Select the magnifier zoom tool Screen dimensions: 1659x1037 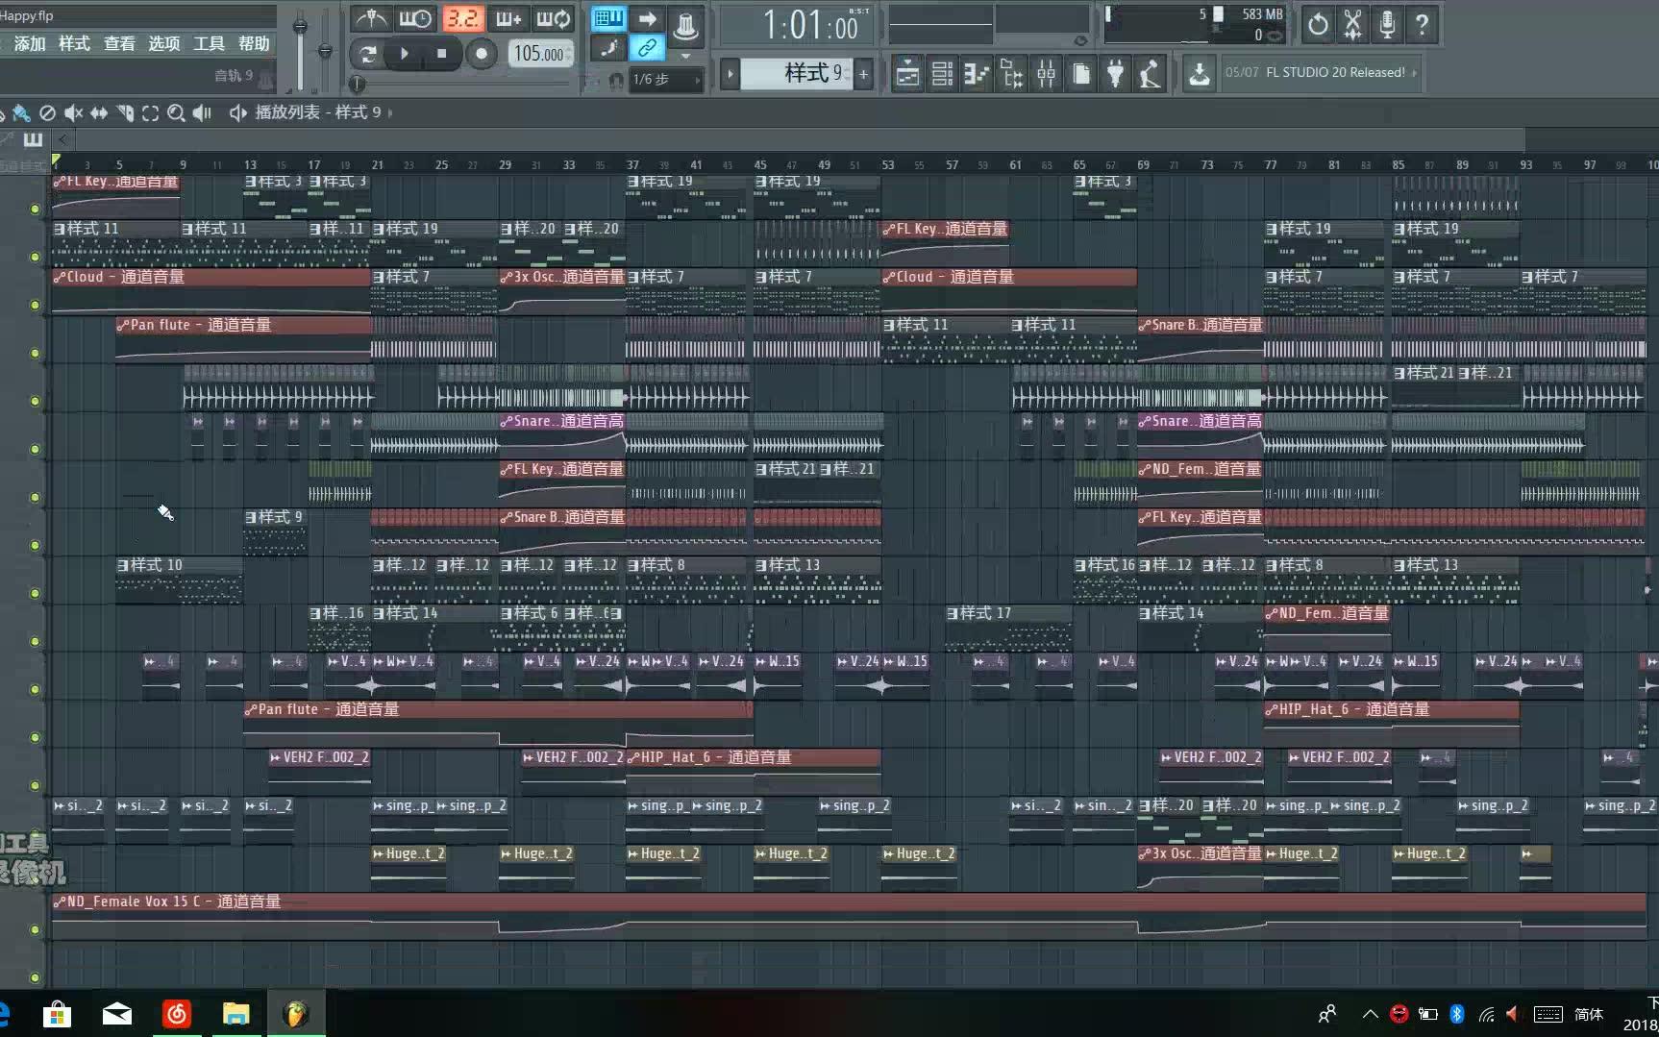click(176, 112)
